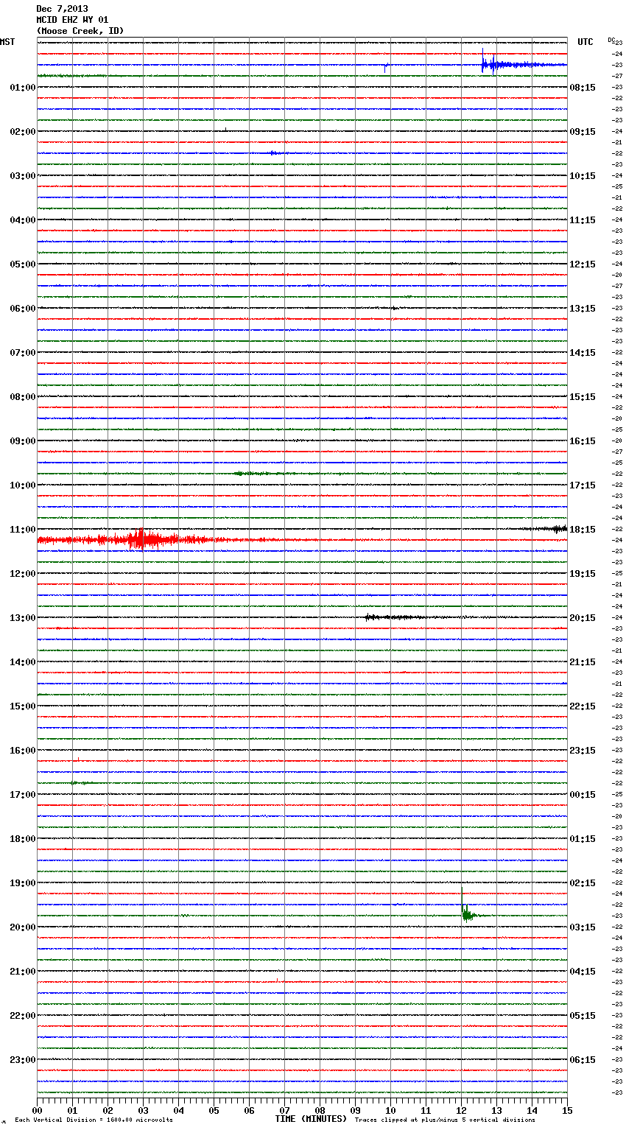
Task: Select the 23:00 MST hour label
Action: tap(23, 1060)
